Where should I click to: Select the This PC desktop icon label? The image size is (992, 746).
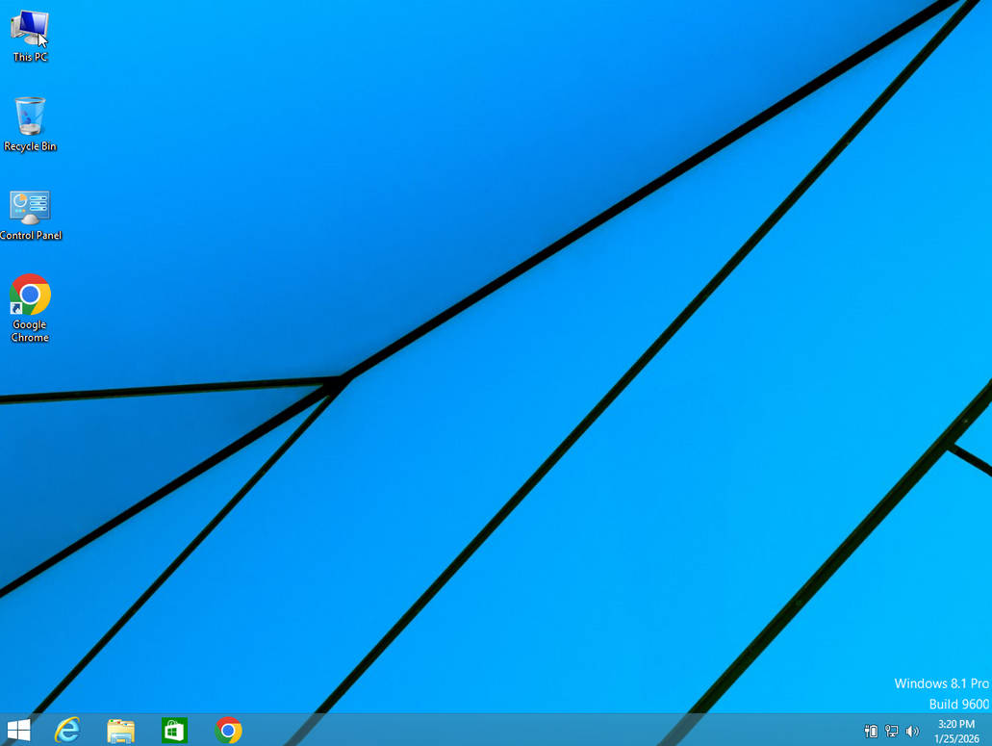(x=29, y=56)
